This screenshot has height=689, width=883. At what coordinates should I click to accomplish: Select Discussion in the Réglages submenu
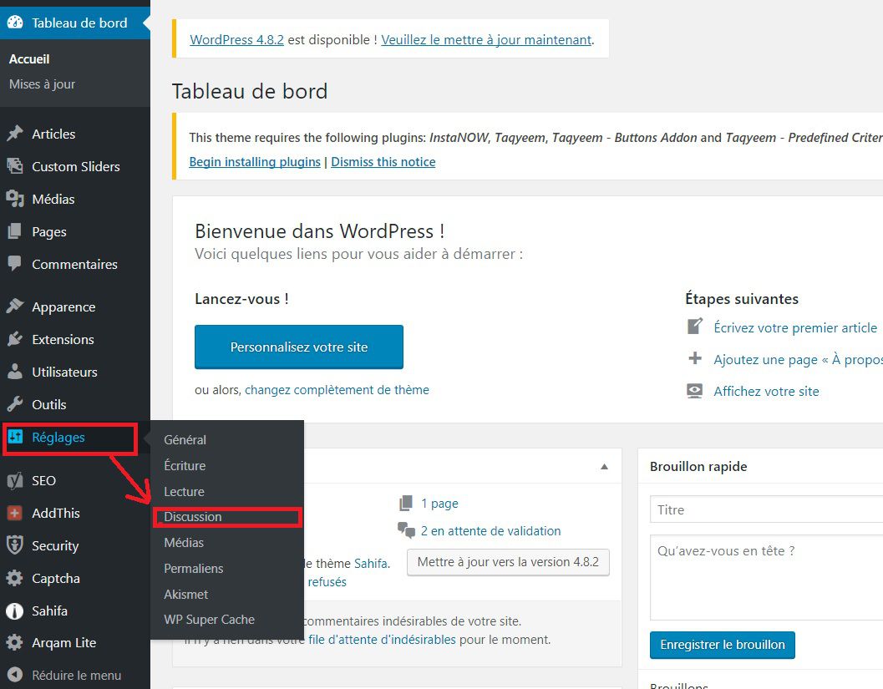pyautogui.click(x=193, y=517)
